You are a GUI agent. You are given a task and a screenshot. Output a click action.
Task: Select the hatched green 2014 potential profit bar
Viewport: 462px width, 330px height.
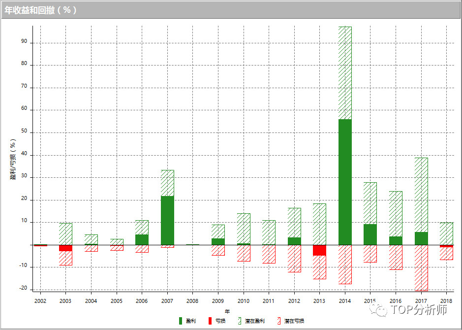click(x=345, y=73)
